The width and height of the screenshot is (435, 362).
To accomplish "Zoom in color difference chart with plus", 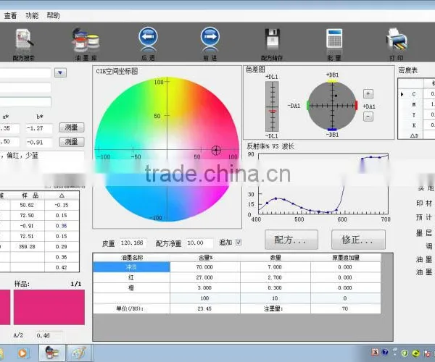I will 368,93.
